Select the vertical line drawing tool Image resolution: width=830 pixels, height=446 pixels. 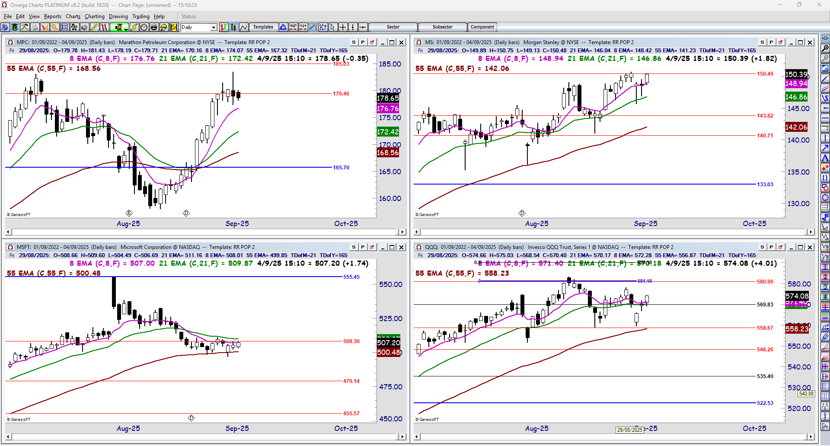pos(825,138)
